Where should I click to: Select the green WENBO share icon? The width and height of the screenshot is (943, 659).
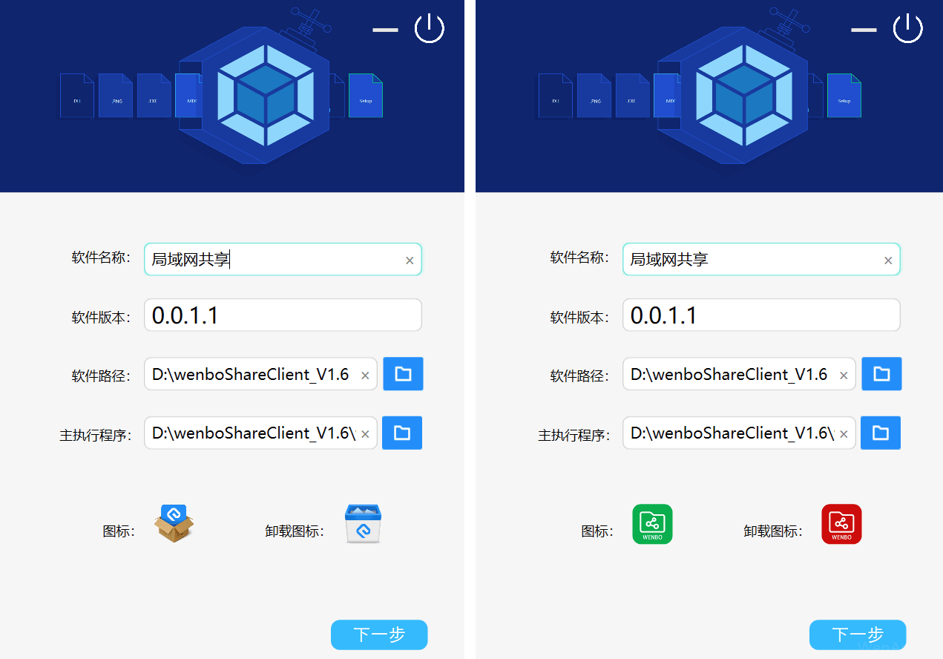(652, 524)
